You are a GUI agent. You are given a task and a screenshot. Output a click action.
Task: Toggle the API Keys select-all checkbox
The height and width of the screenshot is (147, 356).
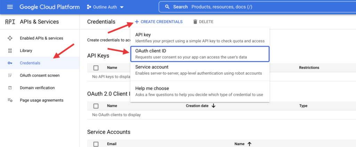coord(96,67)
